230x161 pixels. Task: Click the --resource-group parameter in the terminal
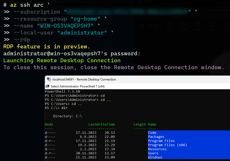(40, 19)
